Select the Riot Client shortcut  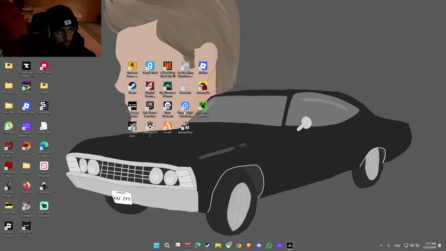click(x=44, y=68)
